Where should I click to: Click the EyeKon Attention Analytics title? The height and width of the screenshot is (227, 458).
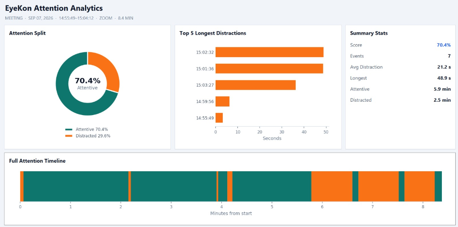54,8
